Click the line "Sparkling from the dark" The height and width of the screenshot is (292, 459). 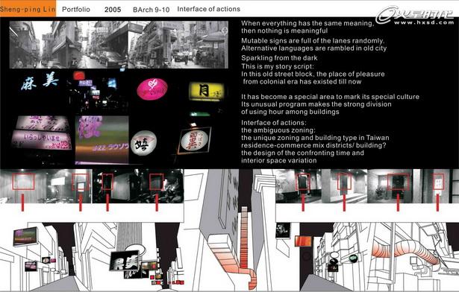click(279, 58)
